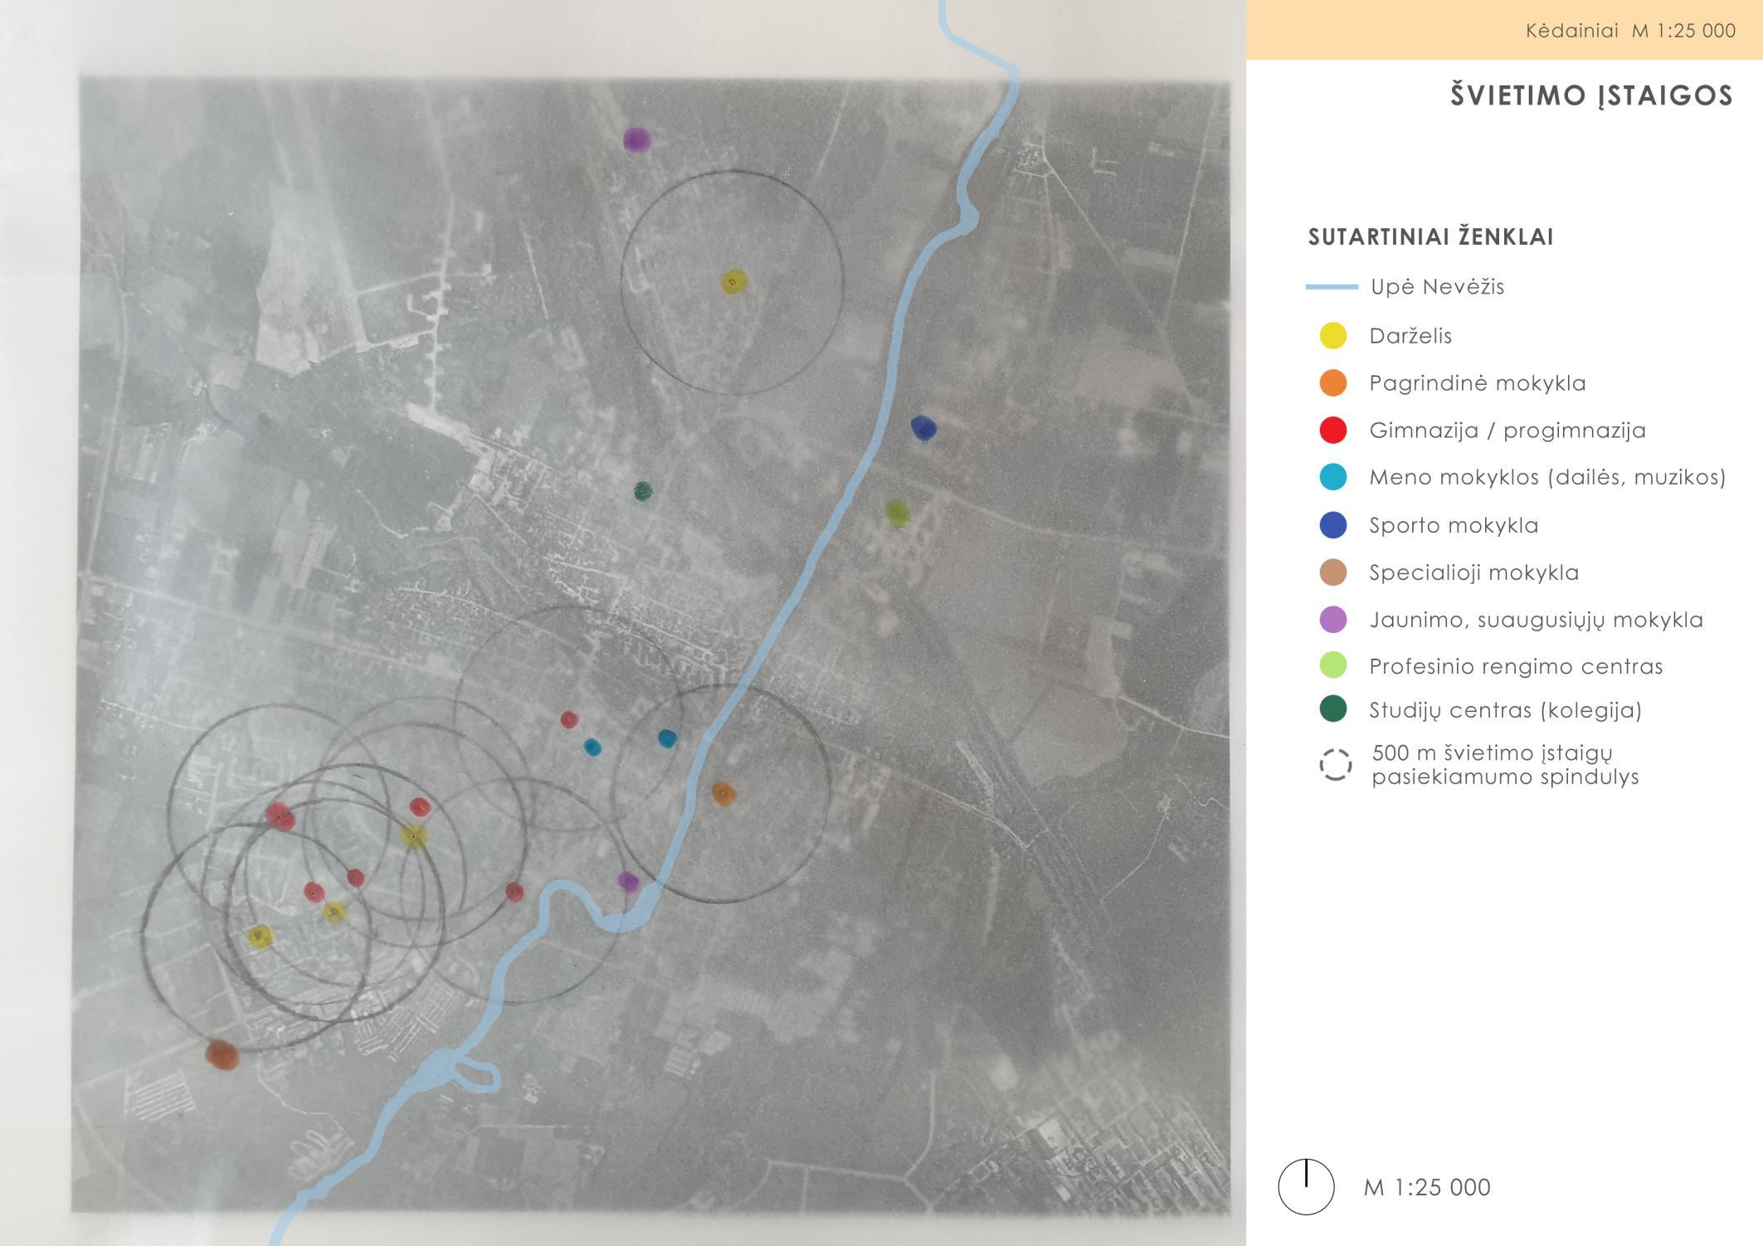Click the orange Pagrindinė mokykla legend dot
Image resolution: width=1763 pixels, height=1246 pixels.
point(1332,383)
